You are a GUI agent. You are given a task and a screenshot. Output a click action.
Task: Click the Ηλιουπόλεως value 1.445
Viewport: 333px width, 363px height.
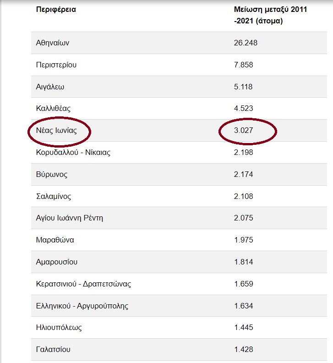[243, 327]
